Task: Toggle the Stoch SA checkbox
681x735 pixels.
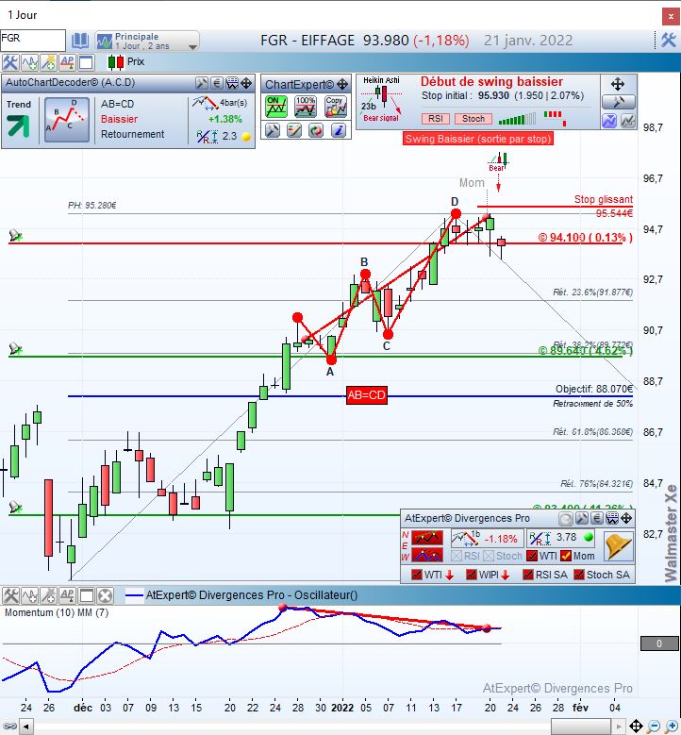Action: coord(579,575)
